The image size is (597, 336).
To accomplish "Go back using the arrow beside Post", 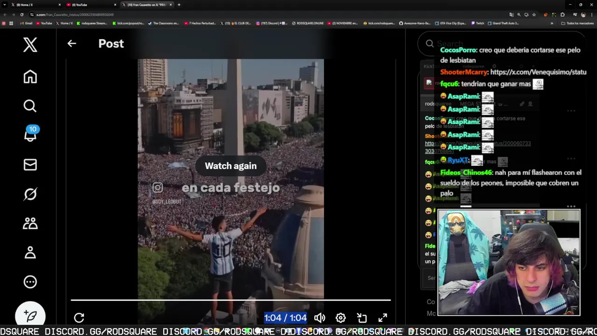I will click(71, 43).
